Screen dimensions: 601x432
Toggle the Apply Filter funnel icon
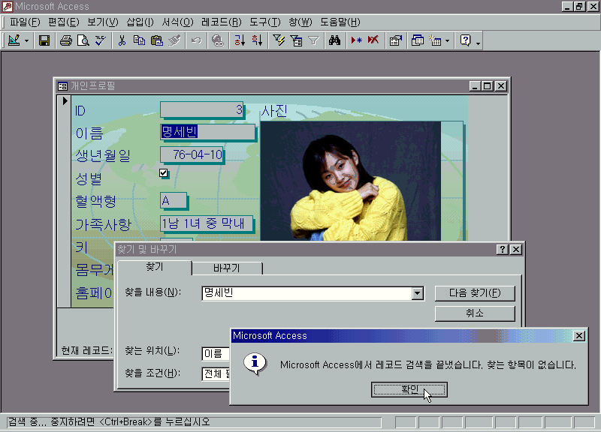click(x=313, y=40)
